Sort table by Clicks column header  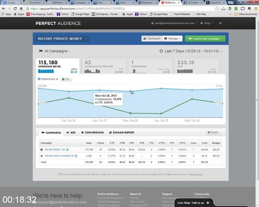pos(100,143)
